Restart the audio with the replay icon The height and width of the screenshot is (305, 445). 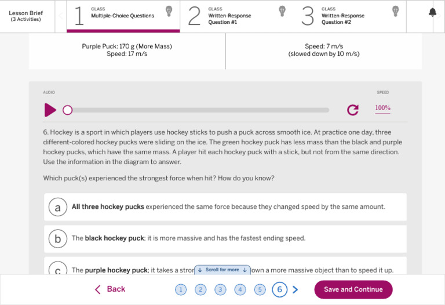coord(353,110)
